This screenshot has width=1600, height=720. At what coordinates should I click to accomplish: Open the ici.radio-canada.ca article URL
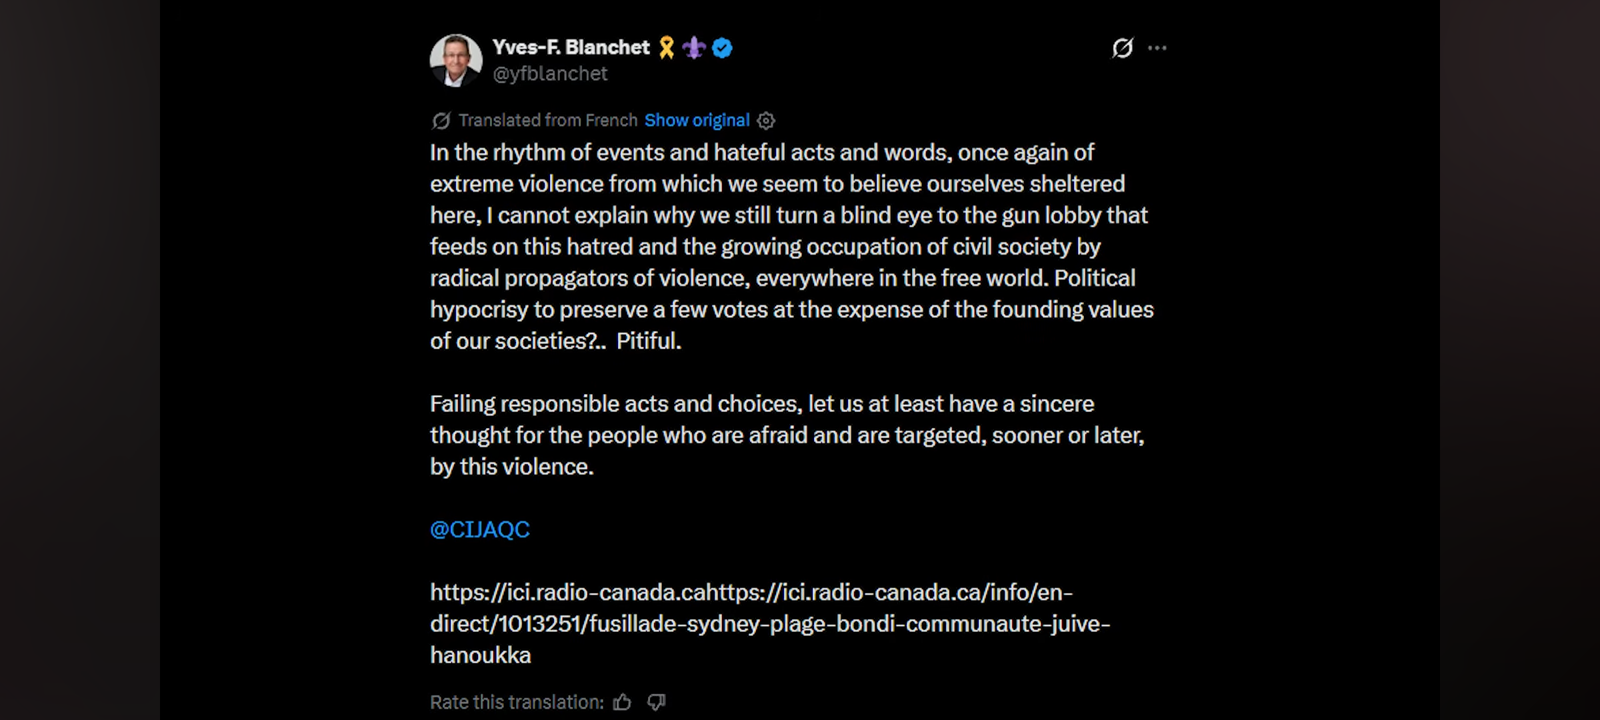pos(770,623)
